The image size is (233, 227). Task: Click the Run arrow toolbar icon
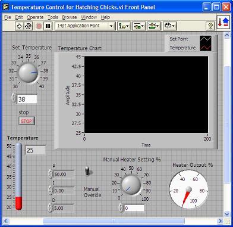pos(20,26)
